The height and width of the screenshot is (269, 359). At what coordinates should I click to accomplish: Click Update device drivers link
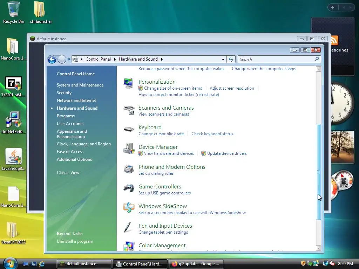227,153
